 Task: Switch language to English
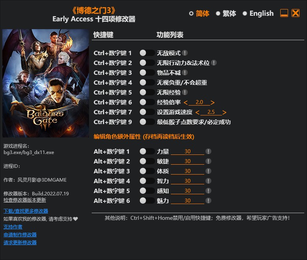pyautogui.click(x=258, y=13)
